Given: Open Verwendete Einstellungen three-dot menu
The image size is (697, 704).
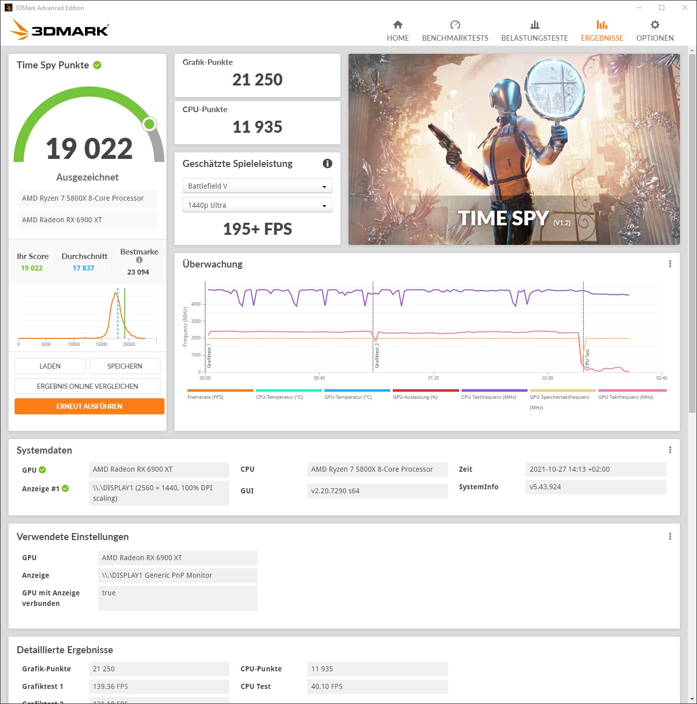Looking at the screenshot, I should (x=670, y=537).
